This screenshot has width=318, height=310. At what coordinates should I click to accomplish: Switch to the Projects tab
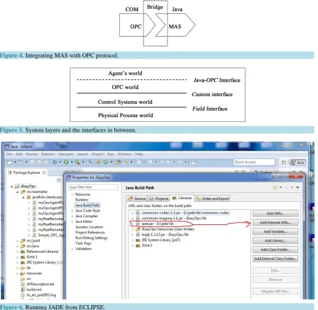point(159,199)
